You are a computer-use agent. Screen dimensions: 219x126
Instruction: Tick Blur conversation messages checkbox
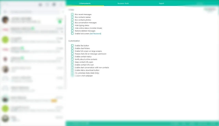72,23
